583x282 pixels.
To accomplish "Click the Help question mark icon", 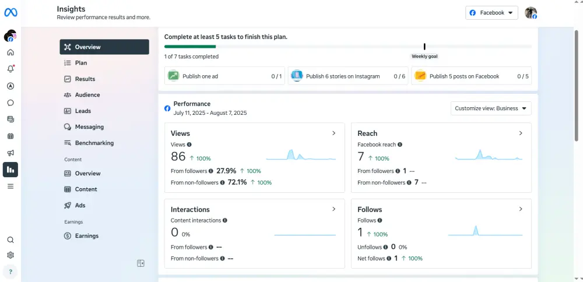I will click(10, 272).
